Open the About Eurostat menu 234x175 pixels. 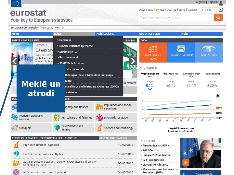tap(149, 34)
